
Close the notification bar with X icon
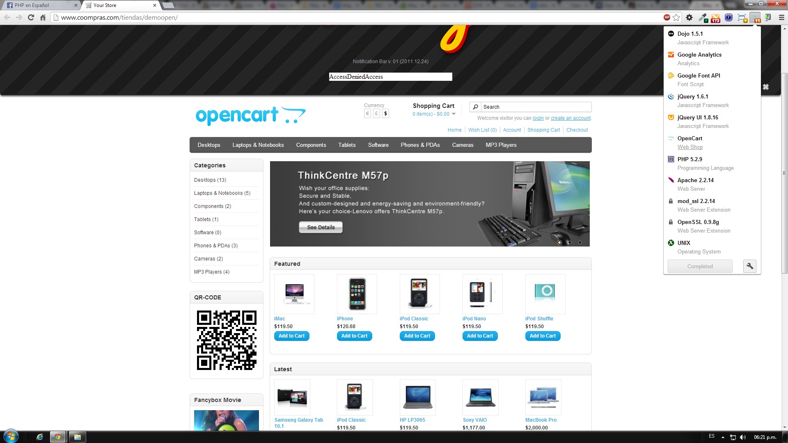[765, 87]
